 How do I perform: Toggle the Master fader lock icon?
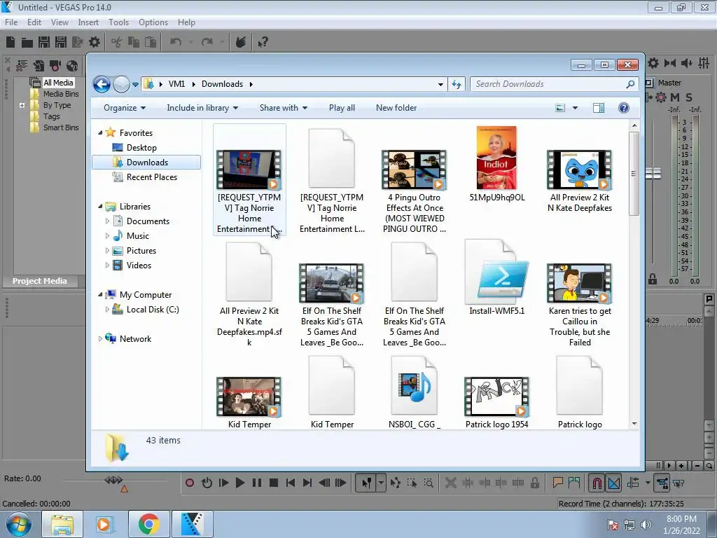point(653,279)
